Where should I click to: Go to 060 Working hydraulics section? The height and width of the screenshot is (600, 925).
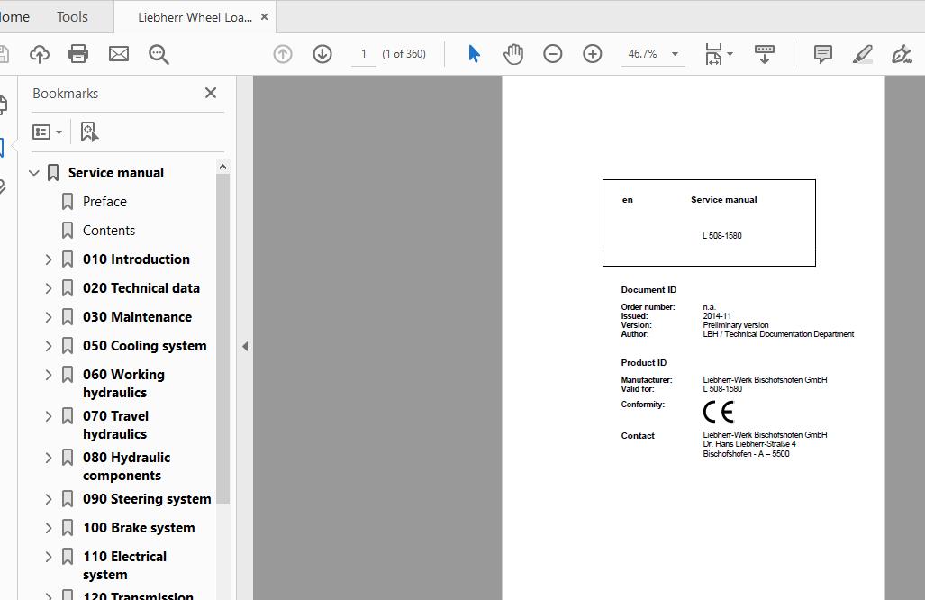124,384
